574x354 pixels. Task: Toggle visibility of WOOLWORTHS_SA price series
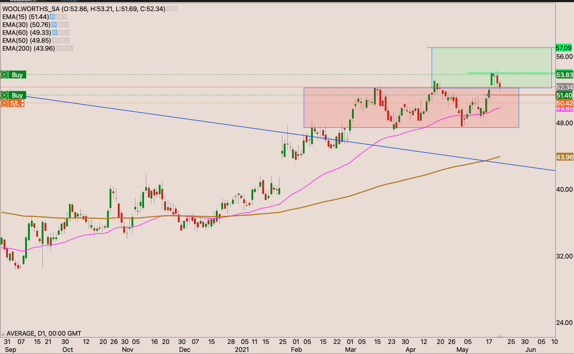coord(169,9)
